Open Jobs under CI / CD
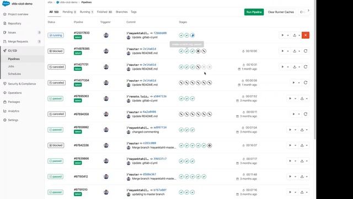This screenshot has width=353, height=199. tap(11, 66)
